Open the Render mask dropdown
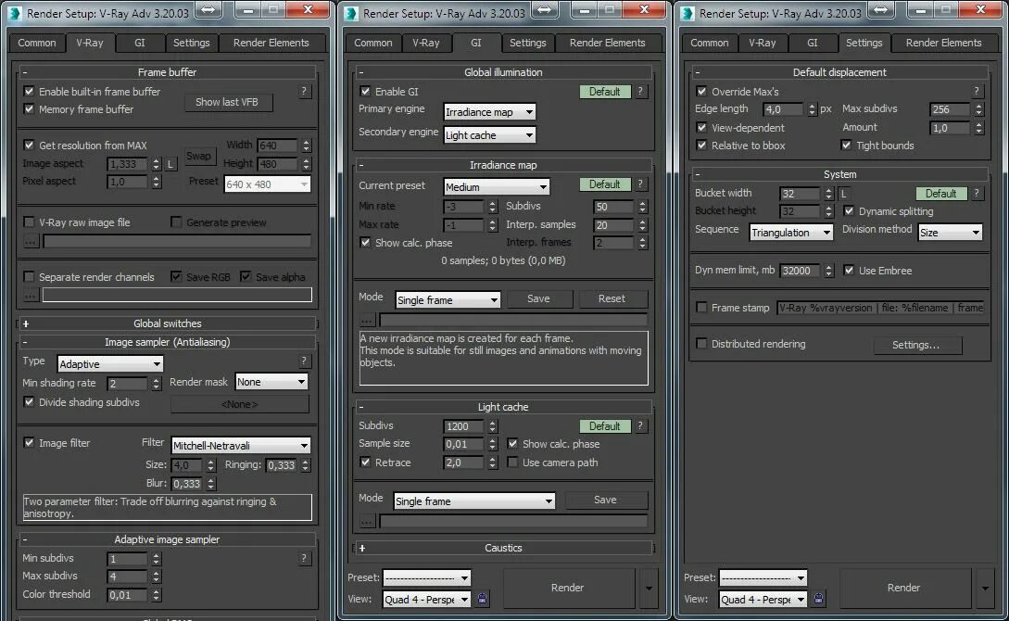This screenshot has width=1009, height=621. click(x=271, y=382)
